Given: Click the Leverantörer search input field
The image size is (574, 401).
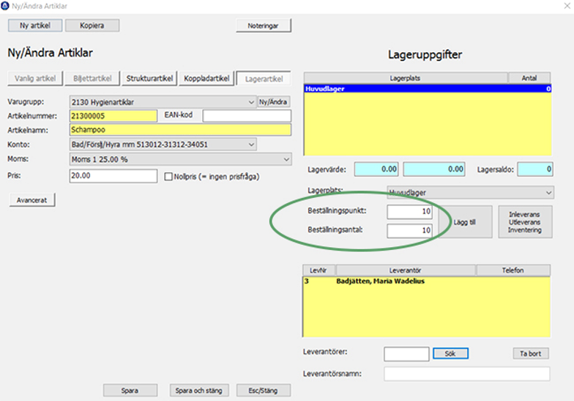Looking at the screenshot, I should click(407, 354).
